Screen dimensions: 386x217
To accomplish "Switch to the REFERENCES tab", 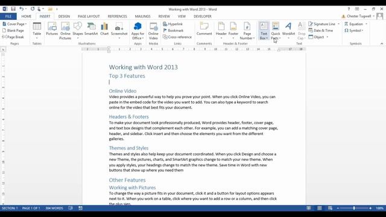I will 117,16.
